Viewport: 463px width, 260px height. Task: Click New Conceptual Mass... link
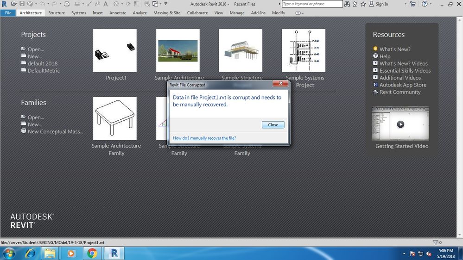[x=55, y=131]
